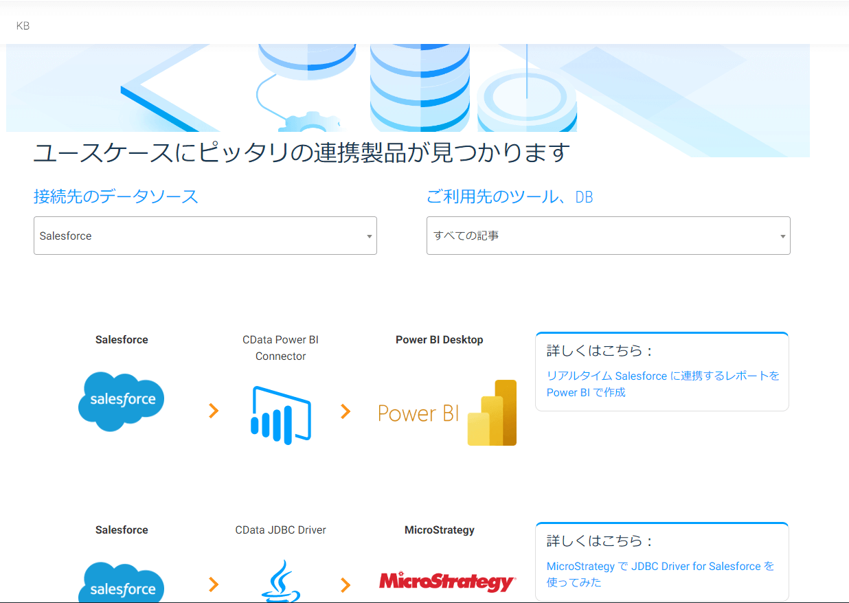Click the Salesforce label above Power BI row
The width and height of the screenshot is (849, 603).
(x=122, y=339)
